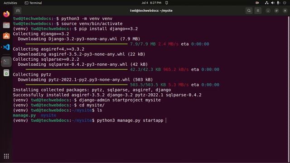290x163 pixels.
Task: Open Visual Studio Code from dock
Action: tap(6, 47)
